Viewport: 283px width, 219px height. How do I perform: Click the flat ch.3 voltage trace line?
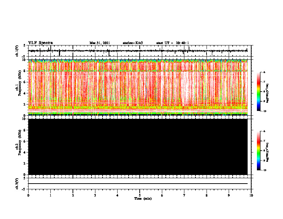click(x=138, y=184)
